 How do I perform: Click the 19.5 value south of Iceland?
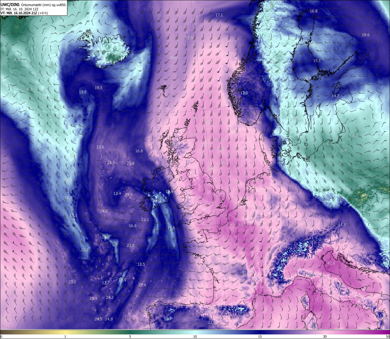pos(98,88)
